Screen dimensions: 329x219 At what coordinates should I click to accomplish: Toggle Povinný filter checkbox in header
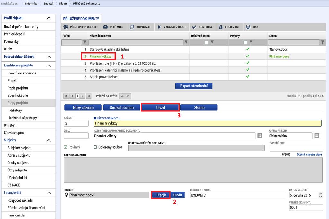[x=245, y=42]
